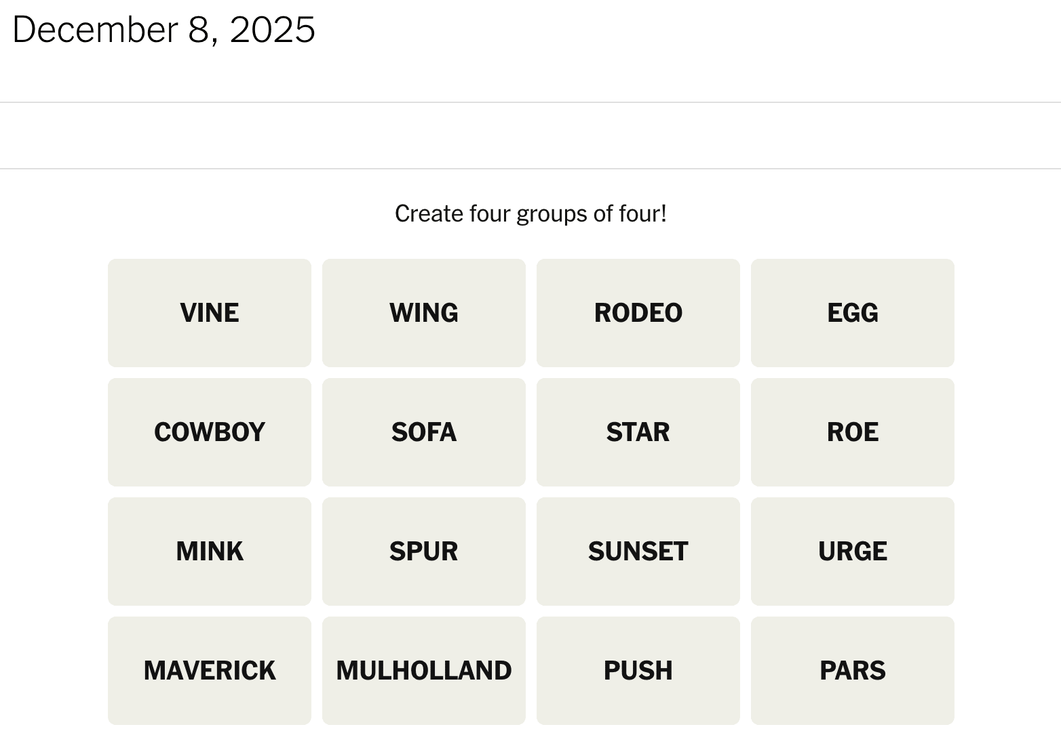
Task: Toggle the RODEO tile selection
Action: (x=638, y=313)
